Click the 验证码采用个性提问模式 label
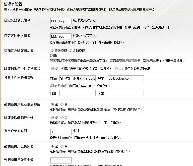 pyautogui.click(x=22, y=69)
